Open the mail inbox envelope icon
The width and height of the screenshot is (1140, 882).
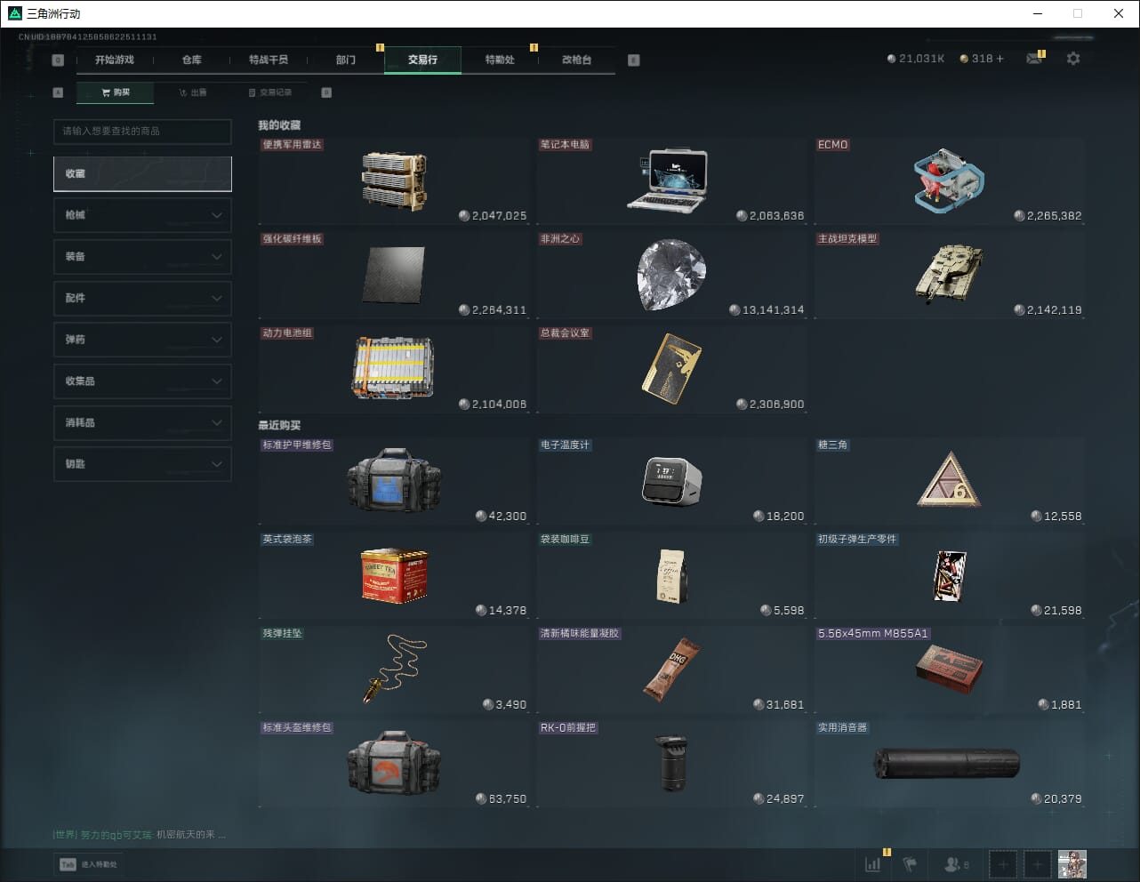click(1033, 59)
